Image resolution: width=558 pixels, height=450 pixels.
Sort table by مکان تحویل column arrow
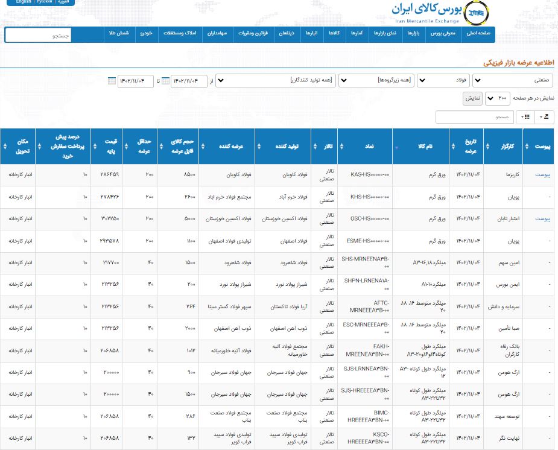click(5, 146)
